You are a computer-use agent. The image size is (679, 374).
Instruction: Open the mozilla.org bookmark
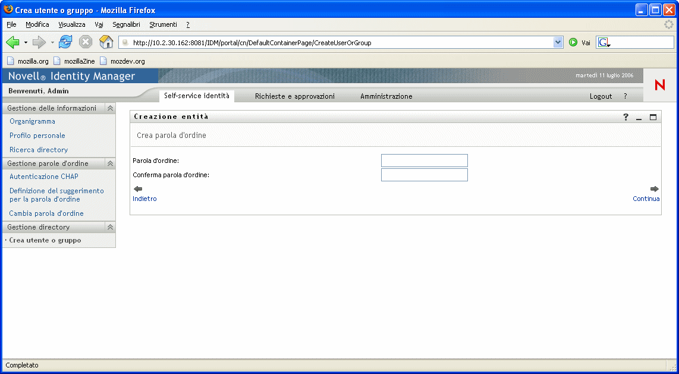(x=28, y=61)
